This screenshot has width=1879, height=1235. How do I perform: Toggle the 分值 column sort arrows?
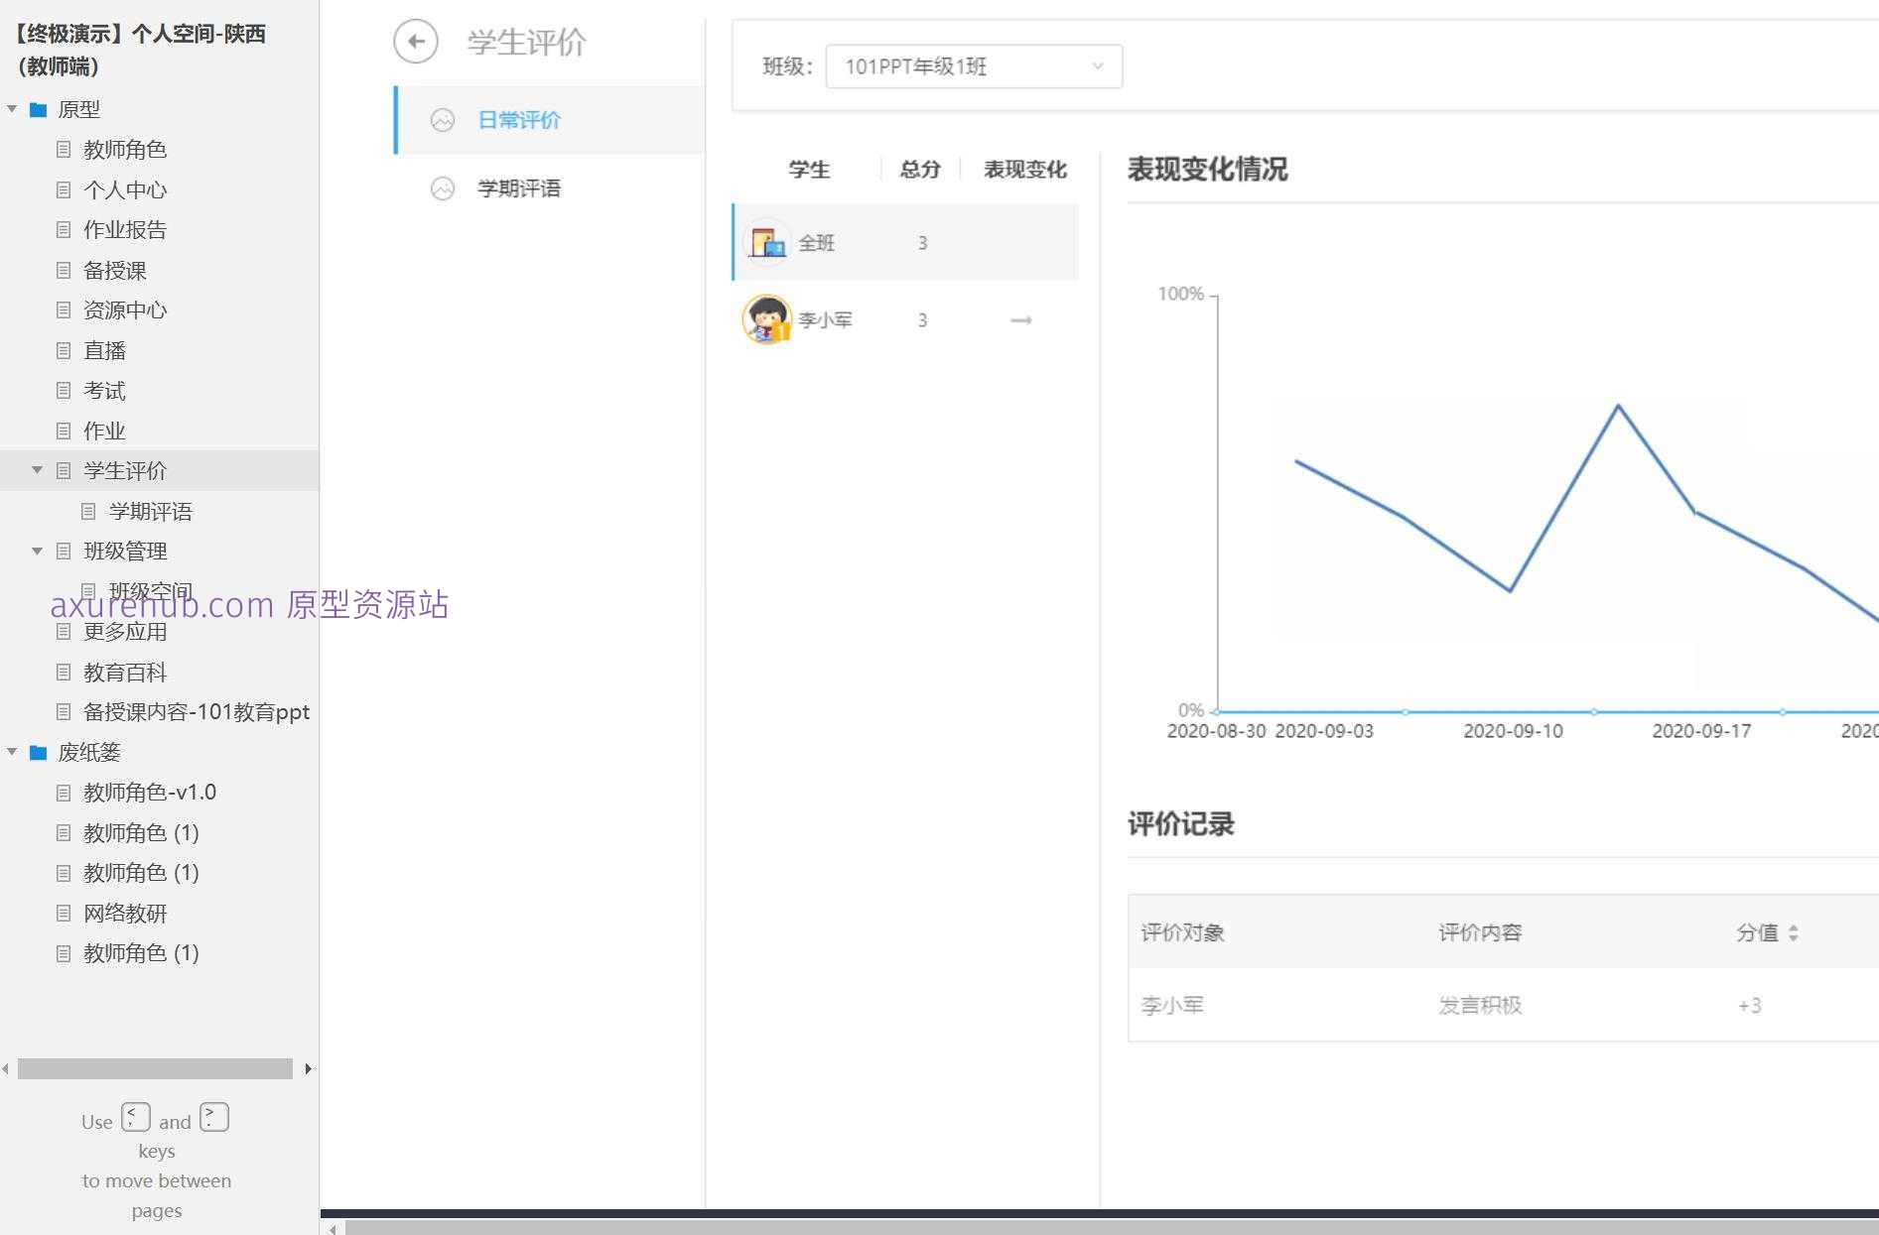click(1793, 932)
